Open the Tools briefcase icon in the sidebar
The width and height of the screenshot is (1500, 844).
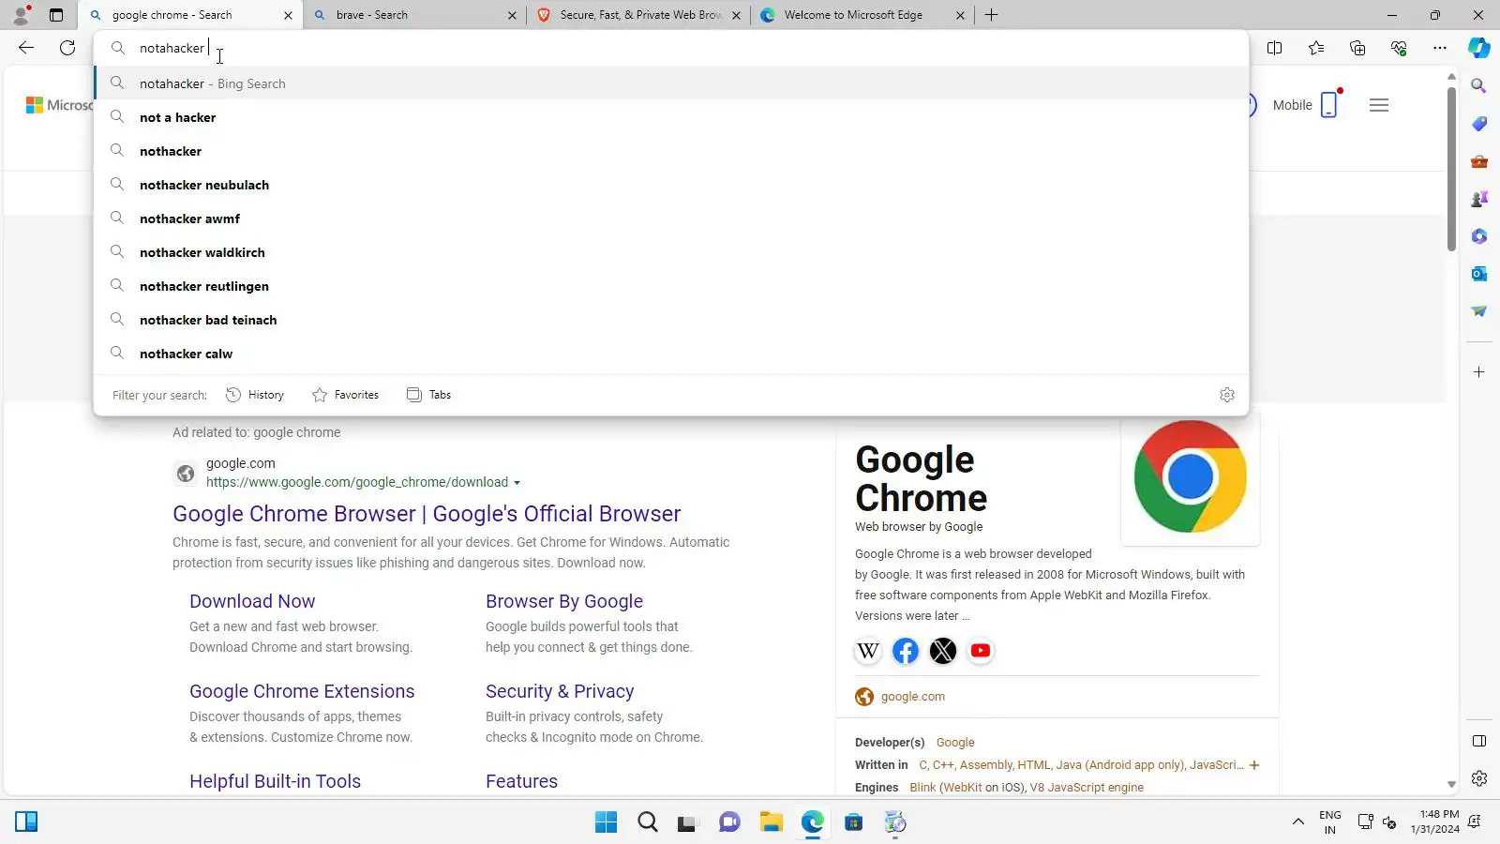(x=1479, y=161)
